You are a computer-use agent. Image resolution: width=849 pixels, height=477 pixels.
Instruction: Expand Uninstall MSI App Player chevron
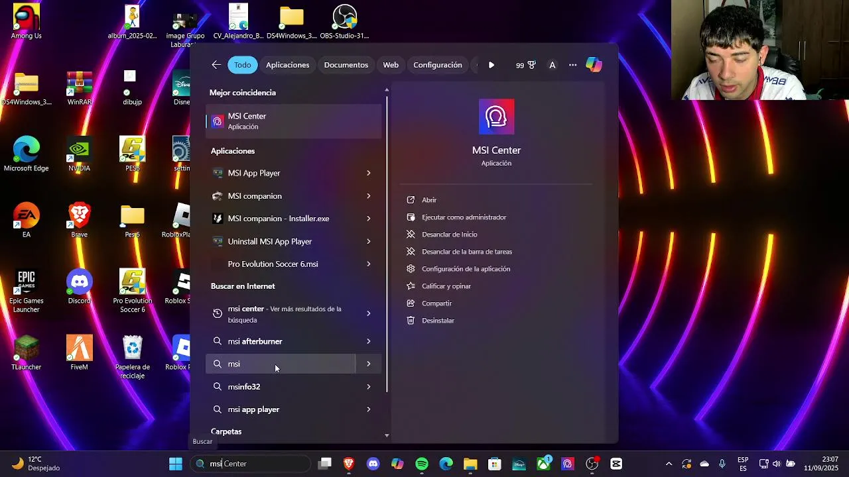click(369, 242)
